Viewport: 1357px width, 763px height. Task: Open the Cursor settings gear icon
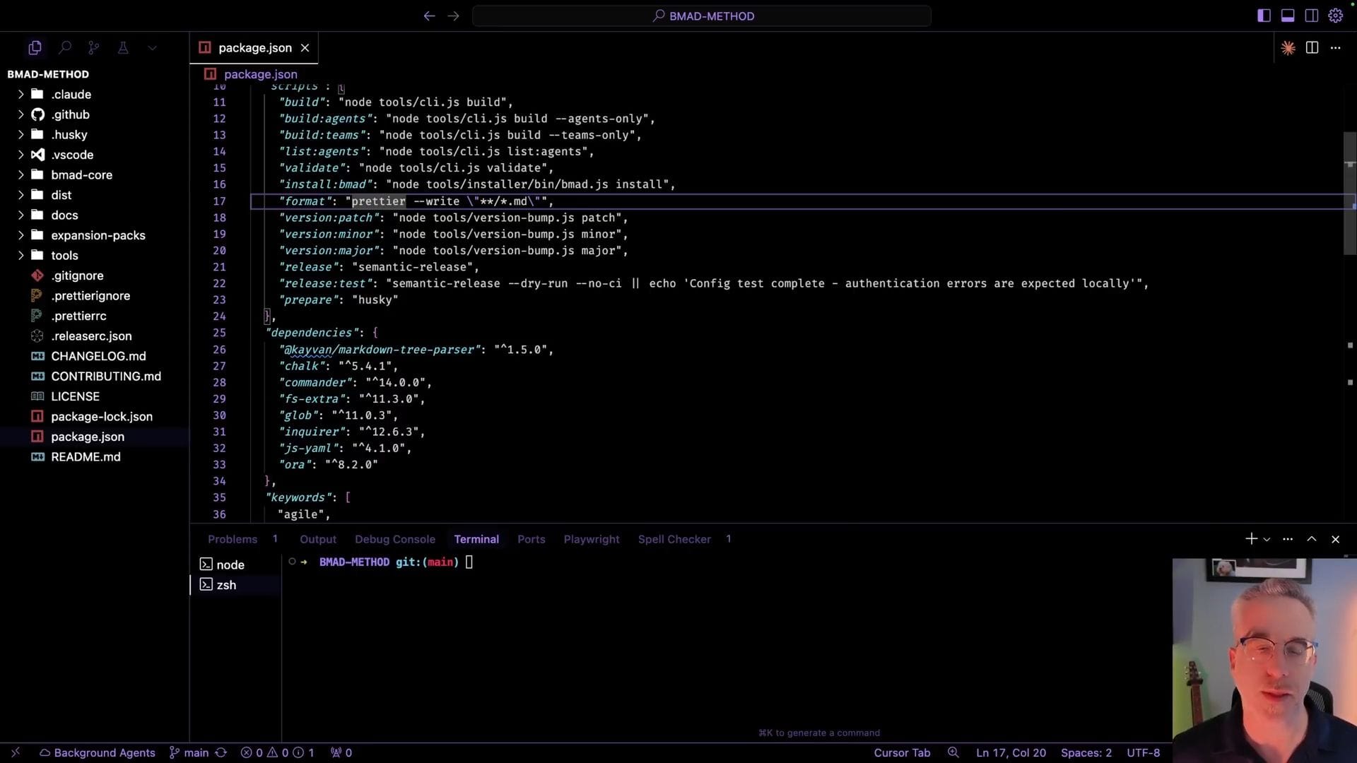[x=1335, y=16]
